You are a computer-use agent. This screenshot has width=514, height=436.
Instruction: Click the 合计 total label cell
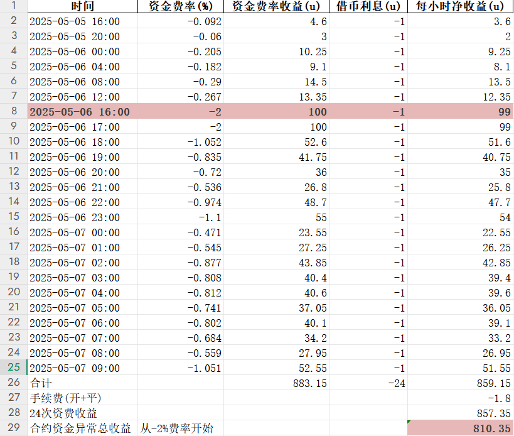coord(83,383)
